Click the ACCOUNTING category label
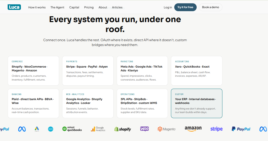 (x=182, y=61)
